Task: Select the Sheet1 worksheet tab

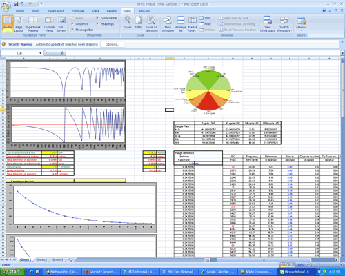Action: 26,259
